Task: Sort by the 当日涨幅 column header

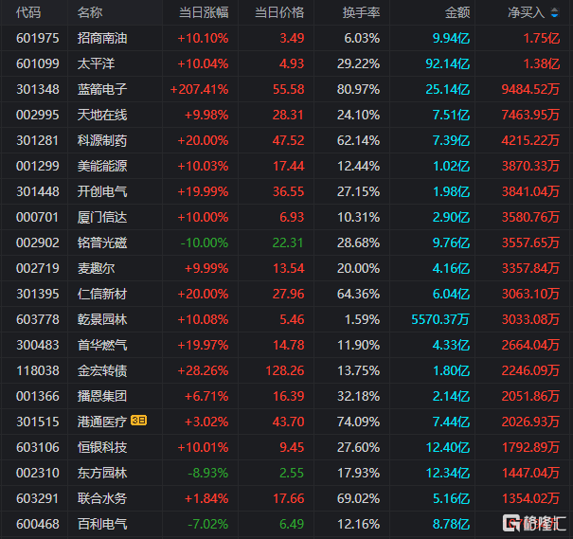Action: pyautogui.click(x=204, y=13)
